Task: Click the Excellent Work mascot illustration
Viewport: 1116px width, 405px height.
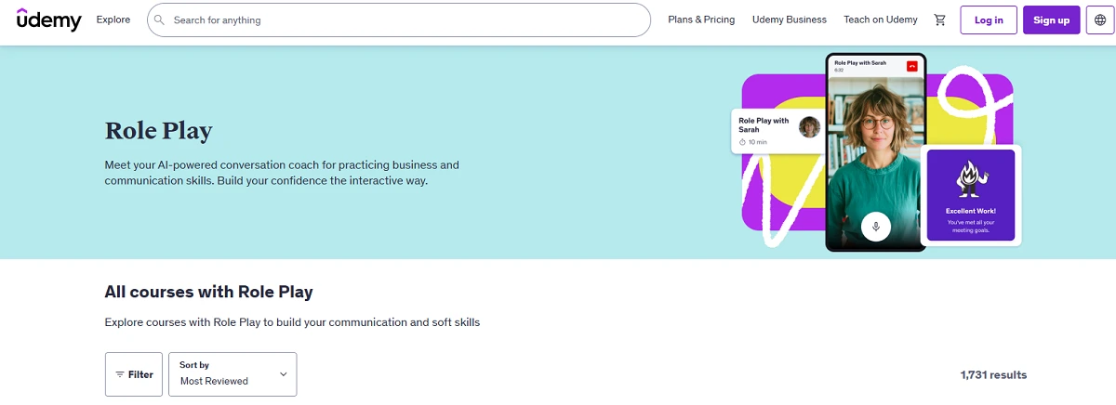Action: [x=971, y=178]
